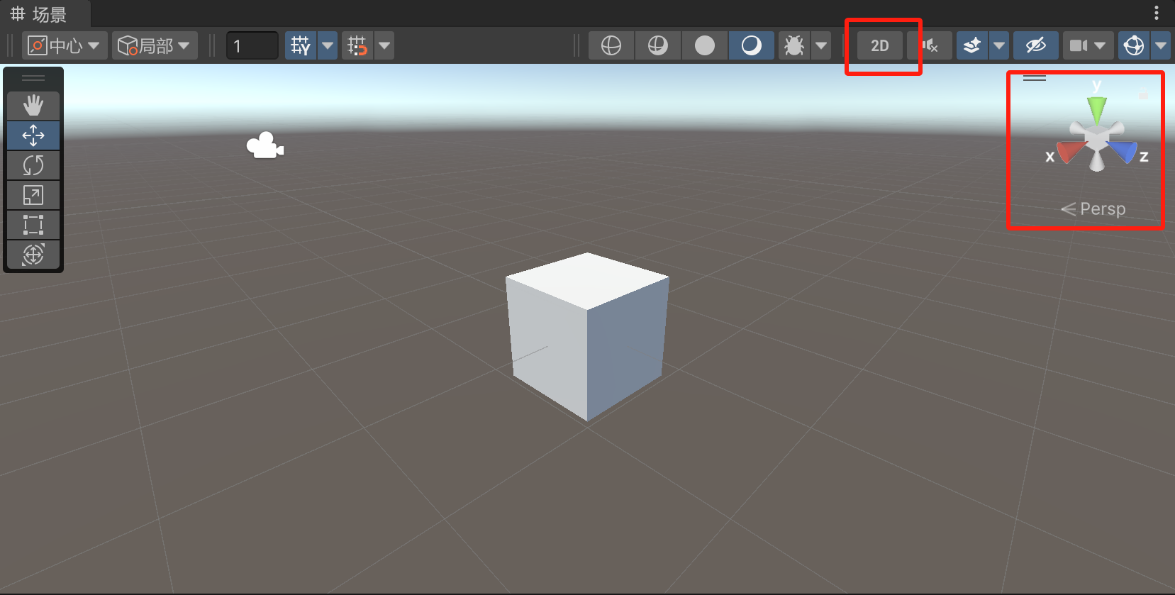Select the combined Transform tool
Viewport: 1175px width, 595px height.
coord(33,255)
